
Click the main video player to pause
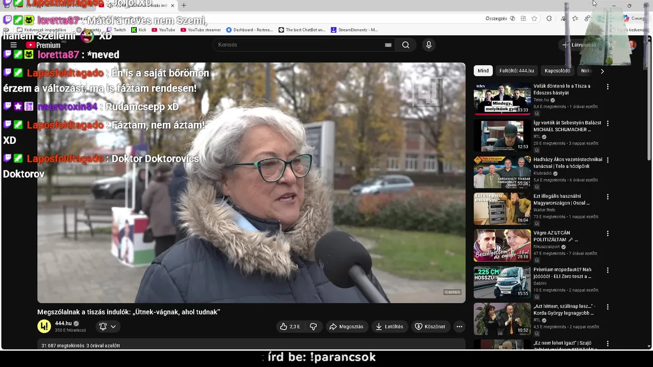(252, 183)
